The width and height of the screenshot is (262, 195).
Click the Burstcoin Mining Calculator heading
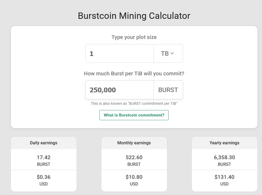click(x=134, y=16)
